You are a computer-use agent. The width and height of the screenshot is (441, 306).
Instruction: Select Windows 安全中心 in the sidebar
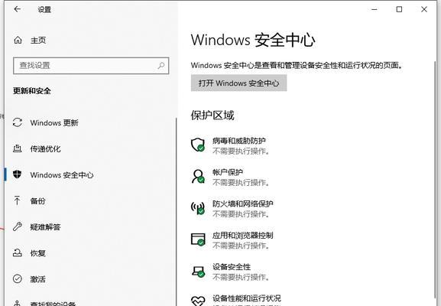pos(62,175)
